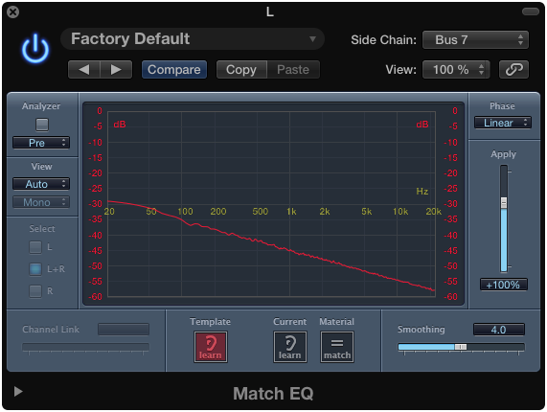Toggle the Compare button

click(174, 69)
